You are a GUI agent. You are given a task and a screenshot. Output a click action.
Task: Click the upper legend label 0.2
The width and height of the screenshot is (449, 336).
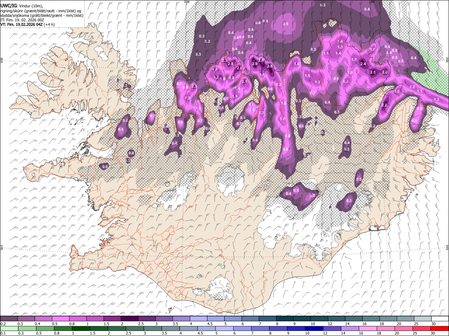(x=3, y=324)
